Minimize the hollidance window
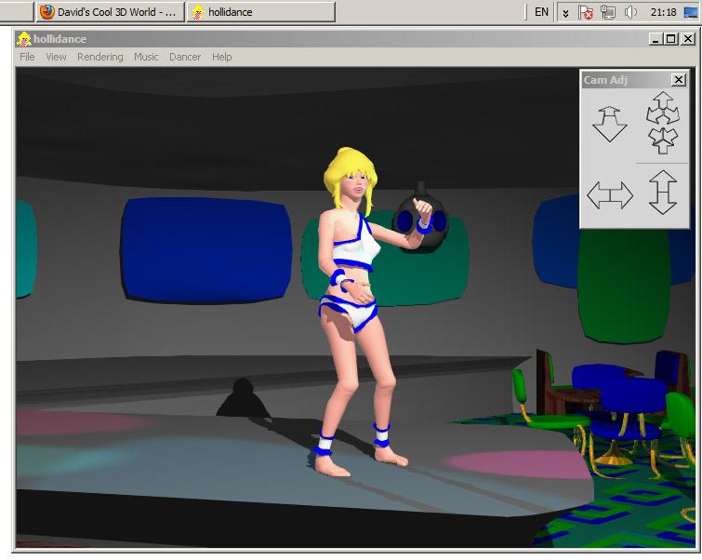The image size is (702, 560). pyautogui.click(x=656, y=39)
